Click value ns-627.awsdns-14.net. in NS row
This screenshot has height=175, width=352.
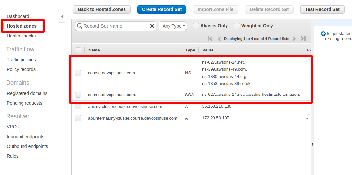[223, 62]
